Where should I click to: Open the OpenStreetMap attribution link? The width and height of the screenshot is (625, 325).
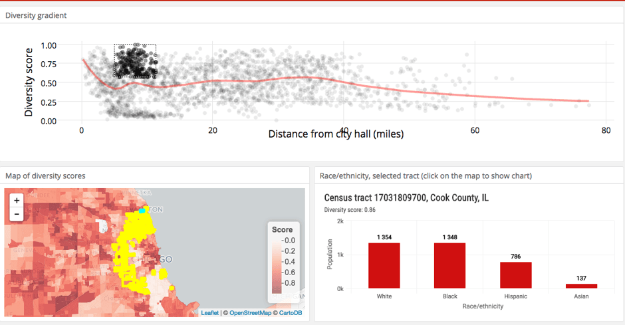(250, 312)
